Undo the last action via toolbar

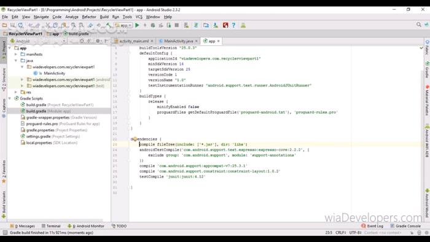tap(31, 25)
